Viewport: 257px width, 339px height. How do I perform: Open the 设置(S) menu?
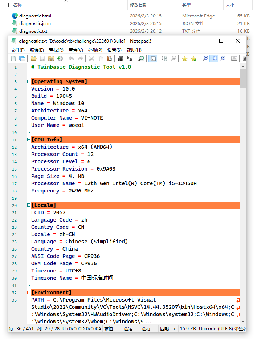(114, 50)
